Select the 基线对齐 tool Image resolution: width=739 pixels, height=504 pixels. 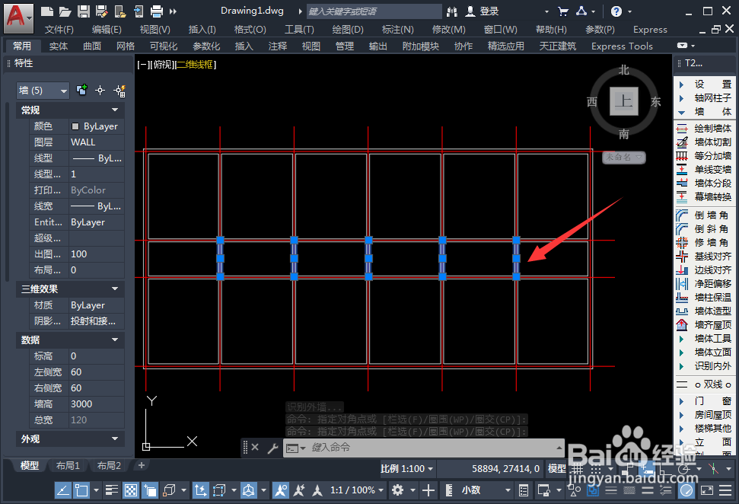point(705,256)
